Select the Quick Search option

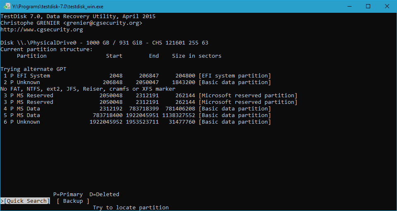point(26,201)
